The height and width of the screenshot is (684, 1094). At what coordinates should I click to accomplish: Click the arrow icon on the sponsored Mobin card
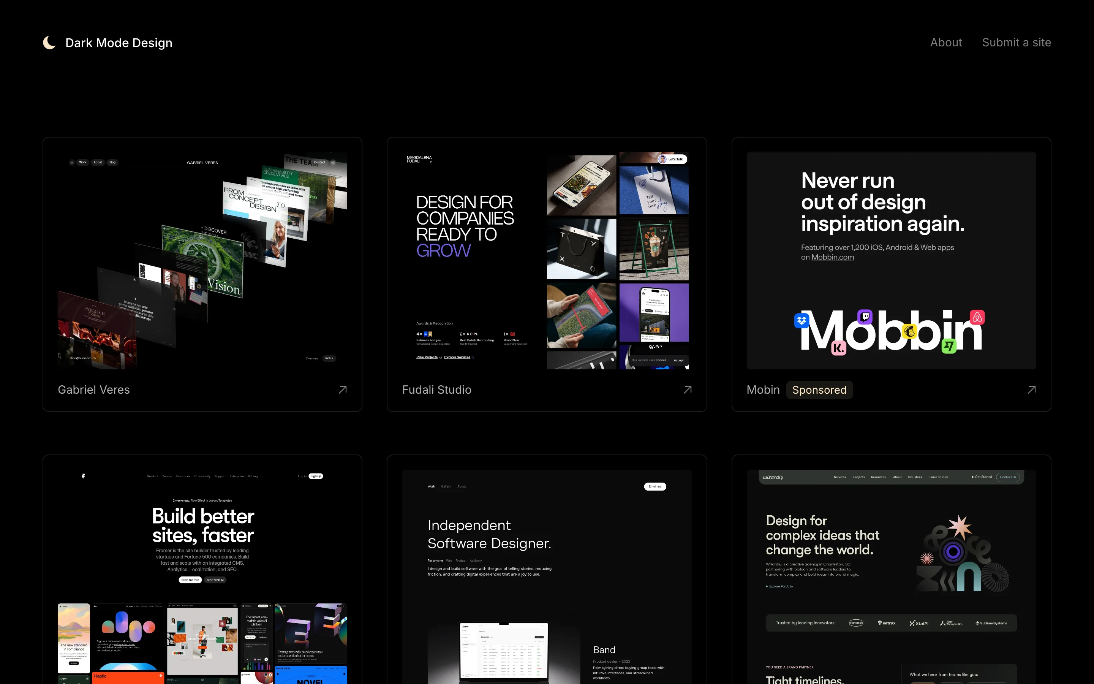[x=1032, y=389]
